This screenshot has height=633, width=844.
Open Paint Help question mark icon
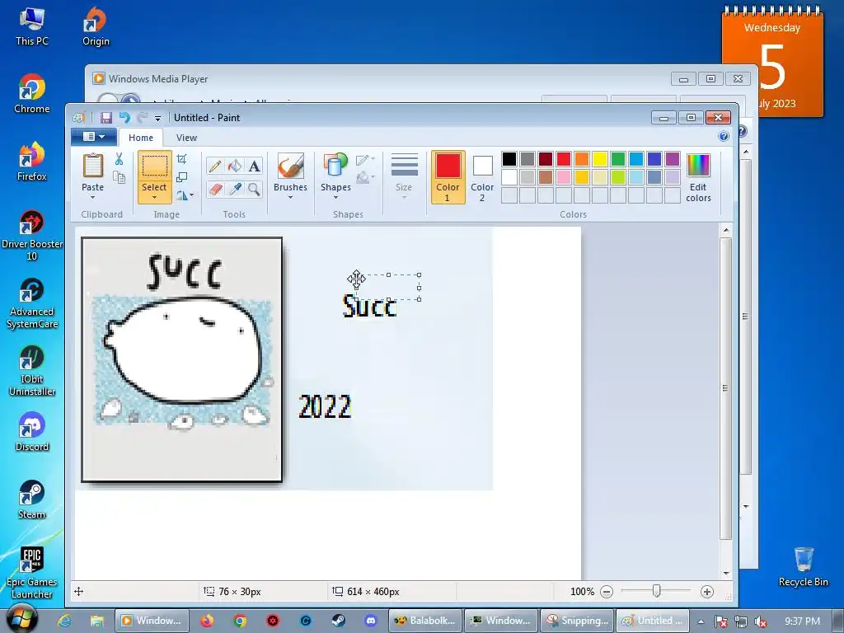point(724,137)
